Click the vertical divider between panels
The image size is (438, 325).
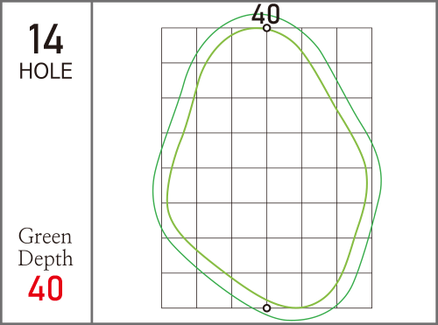tap(92, 162)
